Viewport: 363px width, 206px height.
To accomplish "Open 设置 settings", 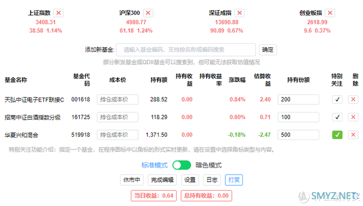I will point(190,180).
